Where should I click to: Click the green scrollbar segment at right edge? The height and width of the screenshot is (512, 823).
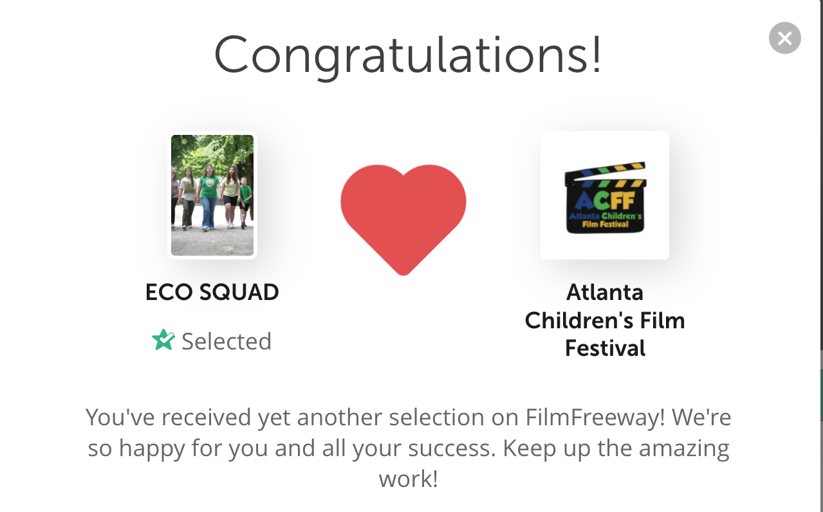(x=821, y=395)
